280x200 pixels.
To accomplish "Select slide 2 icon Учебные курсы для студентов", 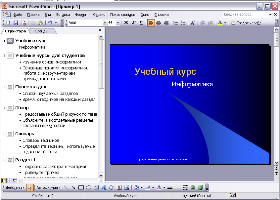I will click(x=10, y=56).
